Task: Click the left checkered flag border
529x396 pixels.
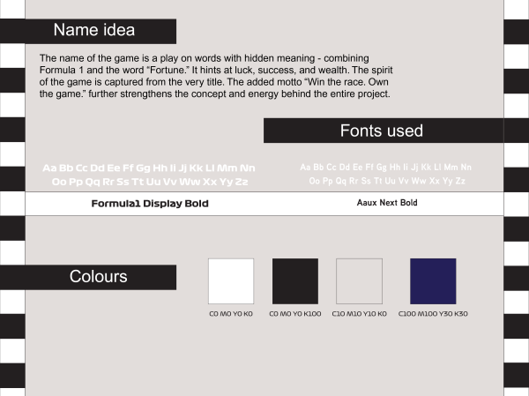Action: (12, 198)
